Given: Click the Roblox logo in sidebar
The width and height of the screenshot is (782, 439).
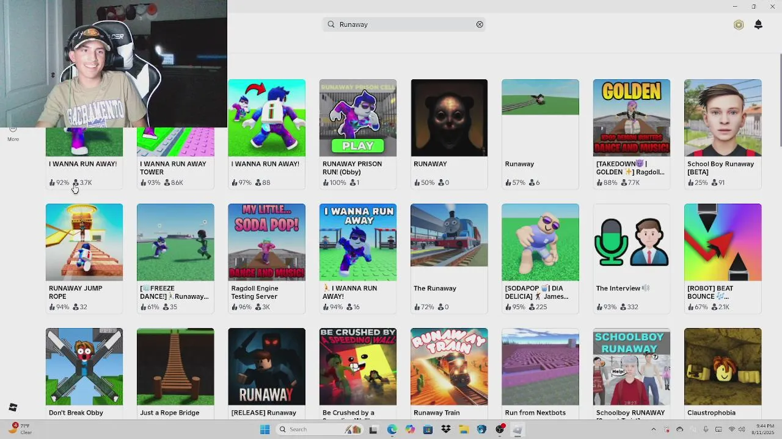Looking at the screenshot, I should pyautogui.click(x=13, y=407).
